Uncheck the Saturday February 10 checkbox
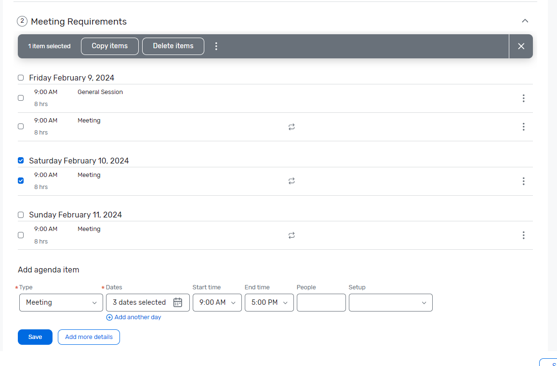The height and width of the screenshot is (366, 557). click(21, 161)
